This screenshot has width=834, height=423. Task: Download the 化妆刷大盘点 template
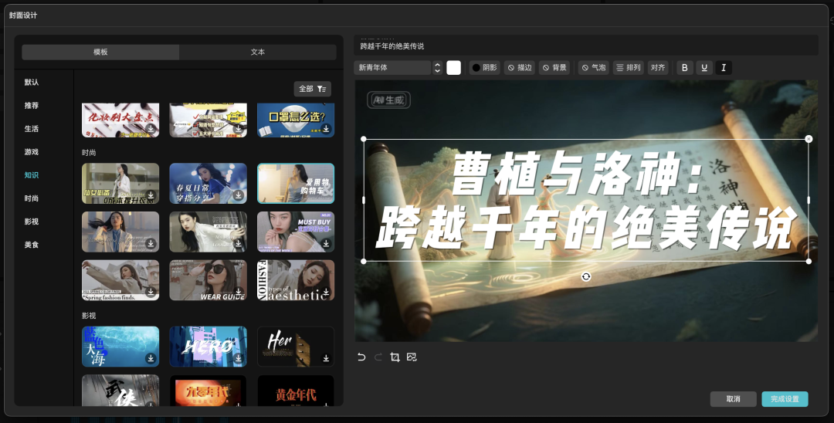[151, 129]
